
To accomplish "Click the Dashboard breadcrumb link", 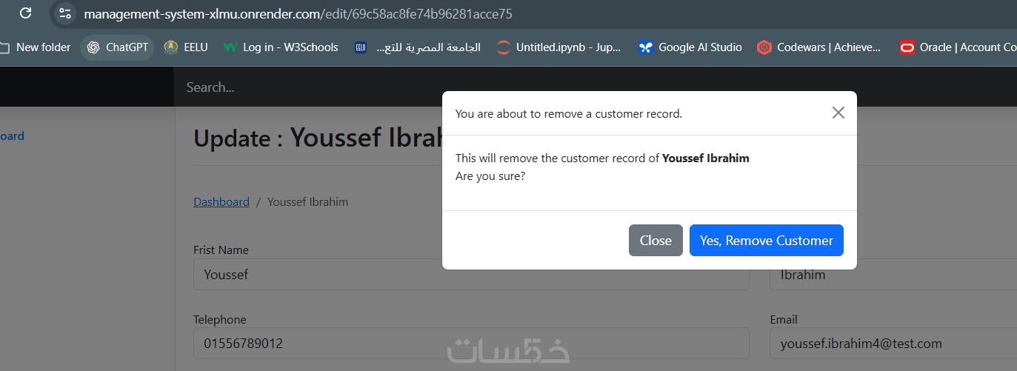I will click(221, 202).
